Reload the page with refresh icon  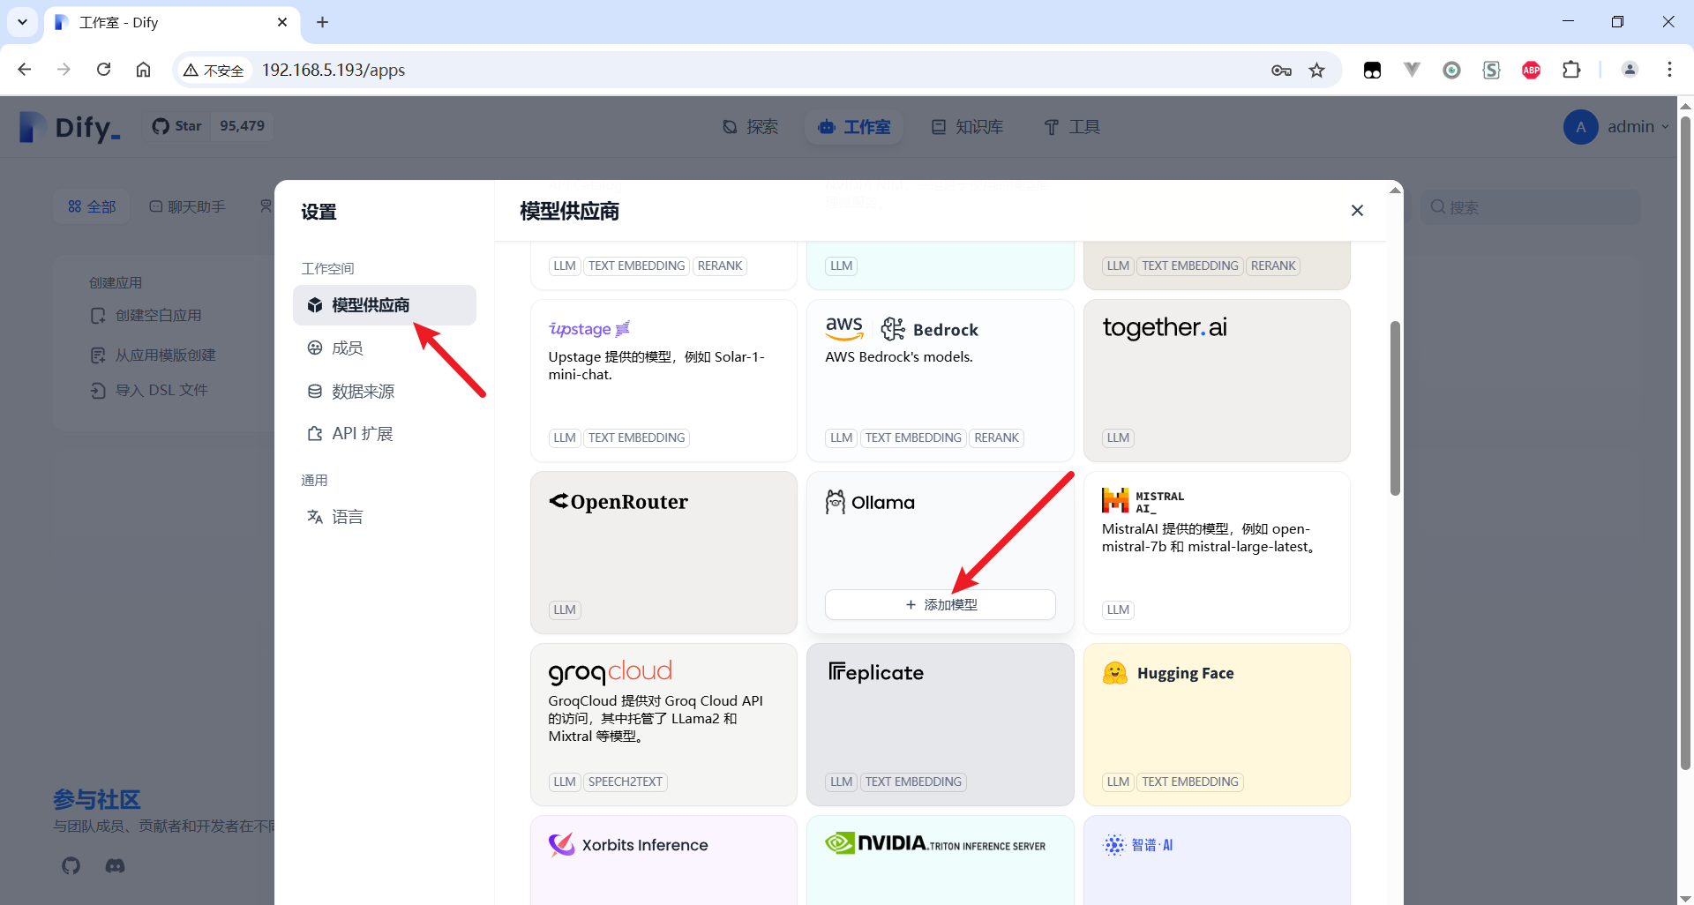103,70
